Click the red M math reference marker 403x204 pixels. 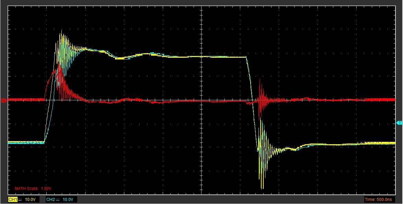tap(4, 100)
